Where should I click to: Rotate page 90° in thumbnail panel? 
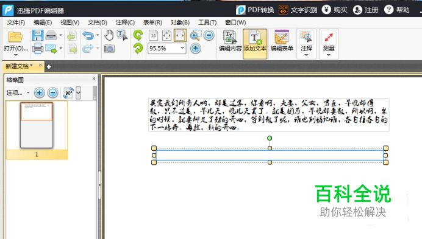[x=68, y=93]
